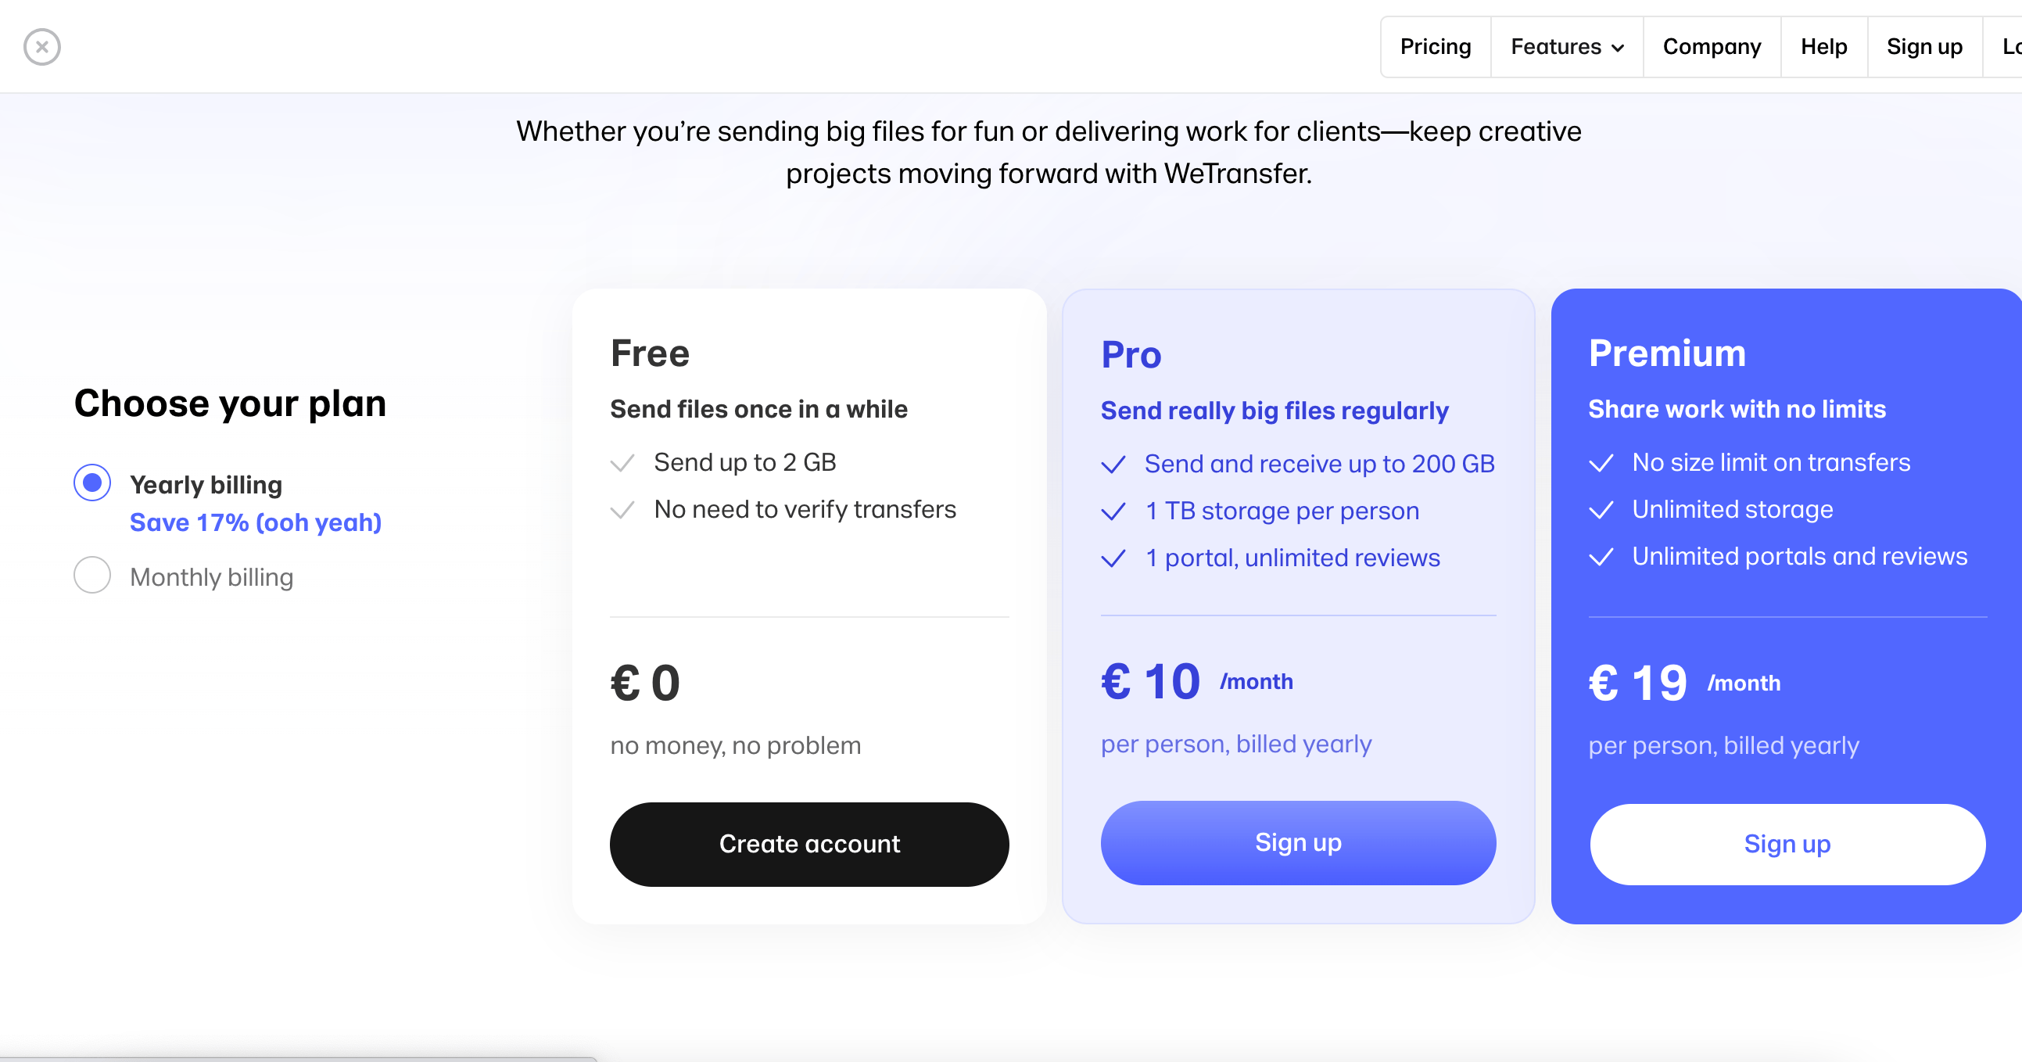Click the checkmark beside 'Send up to 2 GB'
The height and width of the screenshot is (1062, 2022).
coord(622,462)
